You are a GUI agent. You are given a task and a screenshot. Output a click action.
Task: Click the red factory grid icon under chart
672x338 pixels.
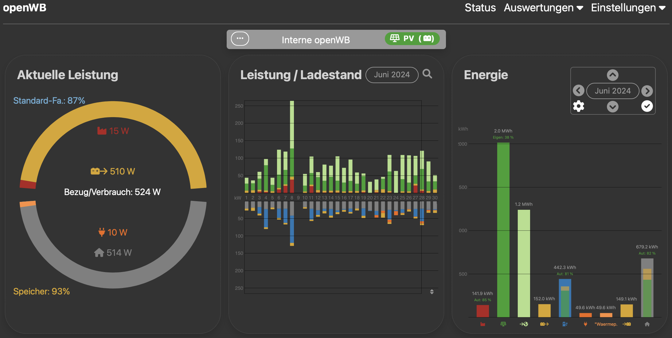pyautogui.click(x=483, y=324)
